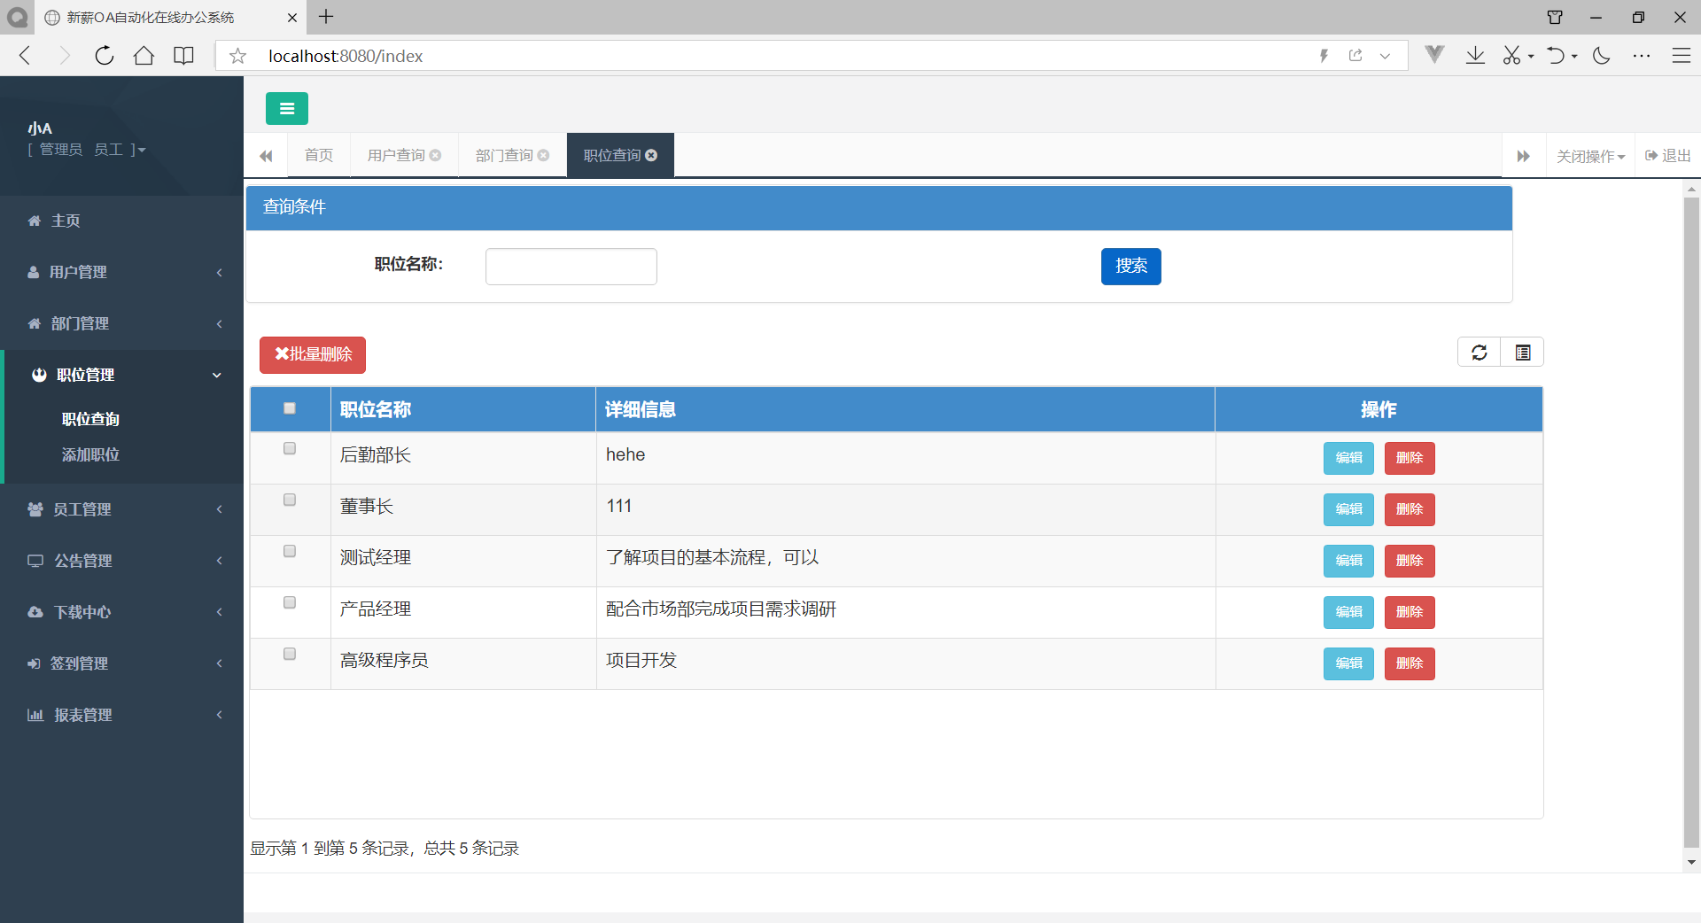The width and height of the screenshot is (1701, 923).
Task: Expand the 签到管理 sidebar menu
Action: coord(121,663)
